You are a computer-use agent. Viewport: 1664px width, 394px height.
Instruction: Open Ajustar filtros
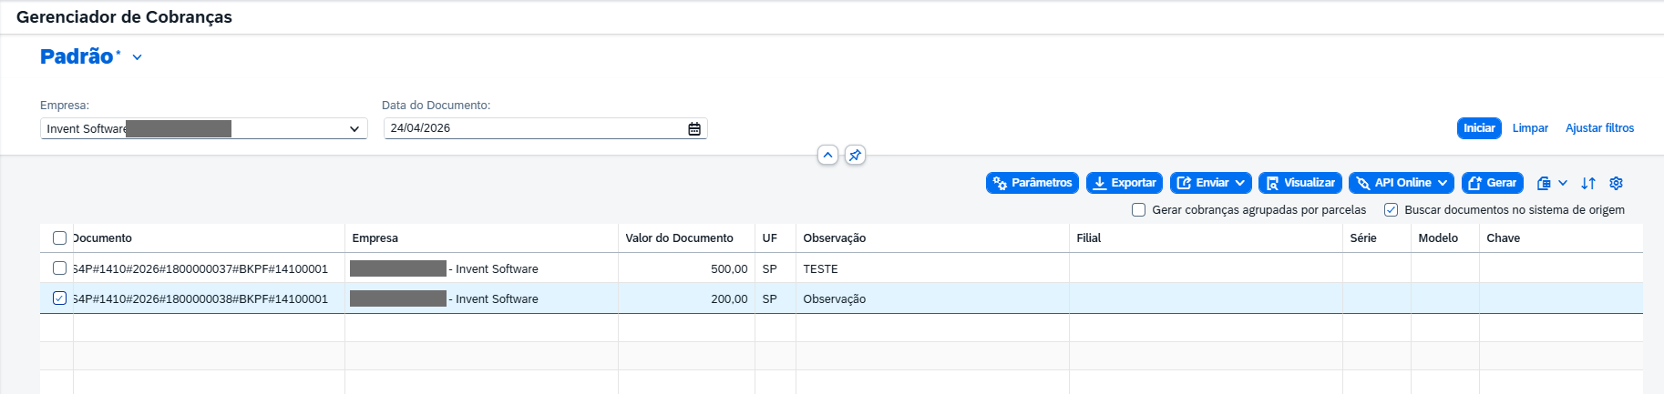1599,128
